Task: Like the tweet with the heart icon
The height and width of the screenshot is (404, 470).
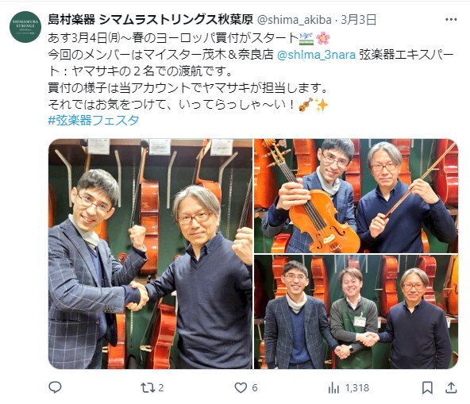Action: click(x=241, y=388)
